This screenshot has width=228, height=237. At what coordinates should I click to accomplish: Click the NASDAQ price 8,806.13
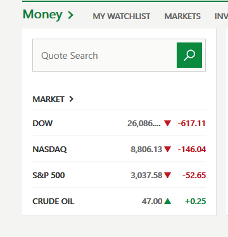pos(146,150)
